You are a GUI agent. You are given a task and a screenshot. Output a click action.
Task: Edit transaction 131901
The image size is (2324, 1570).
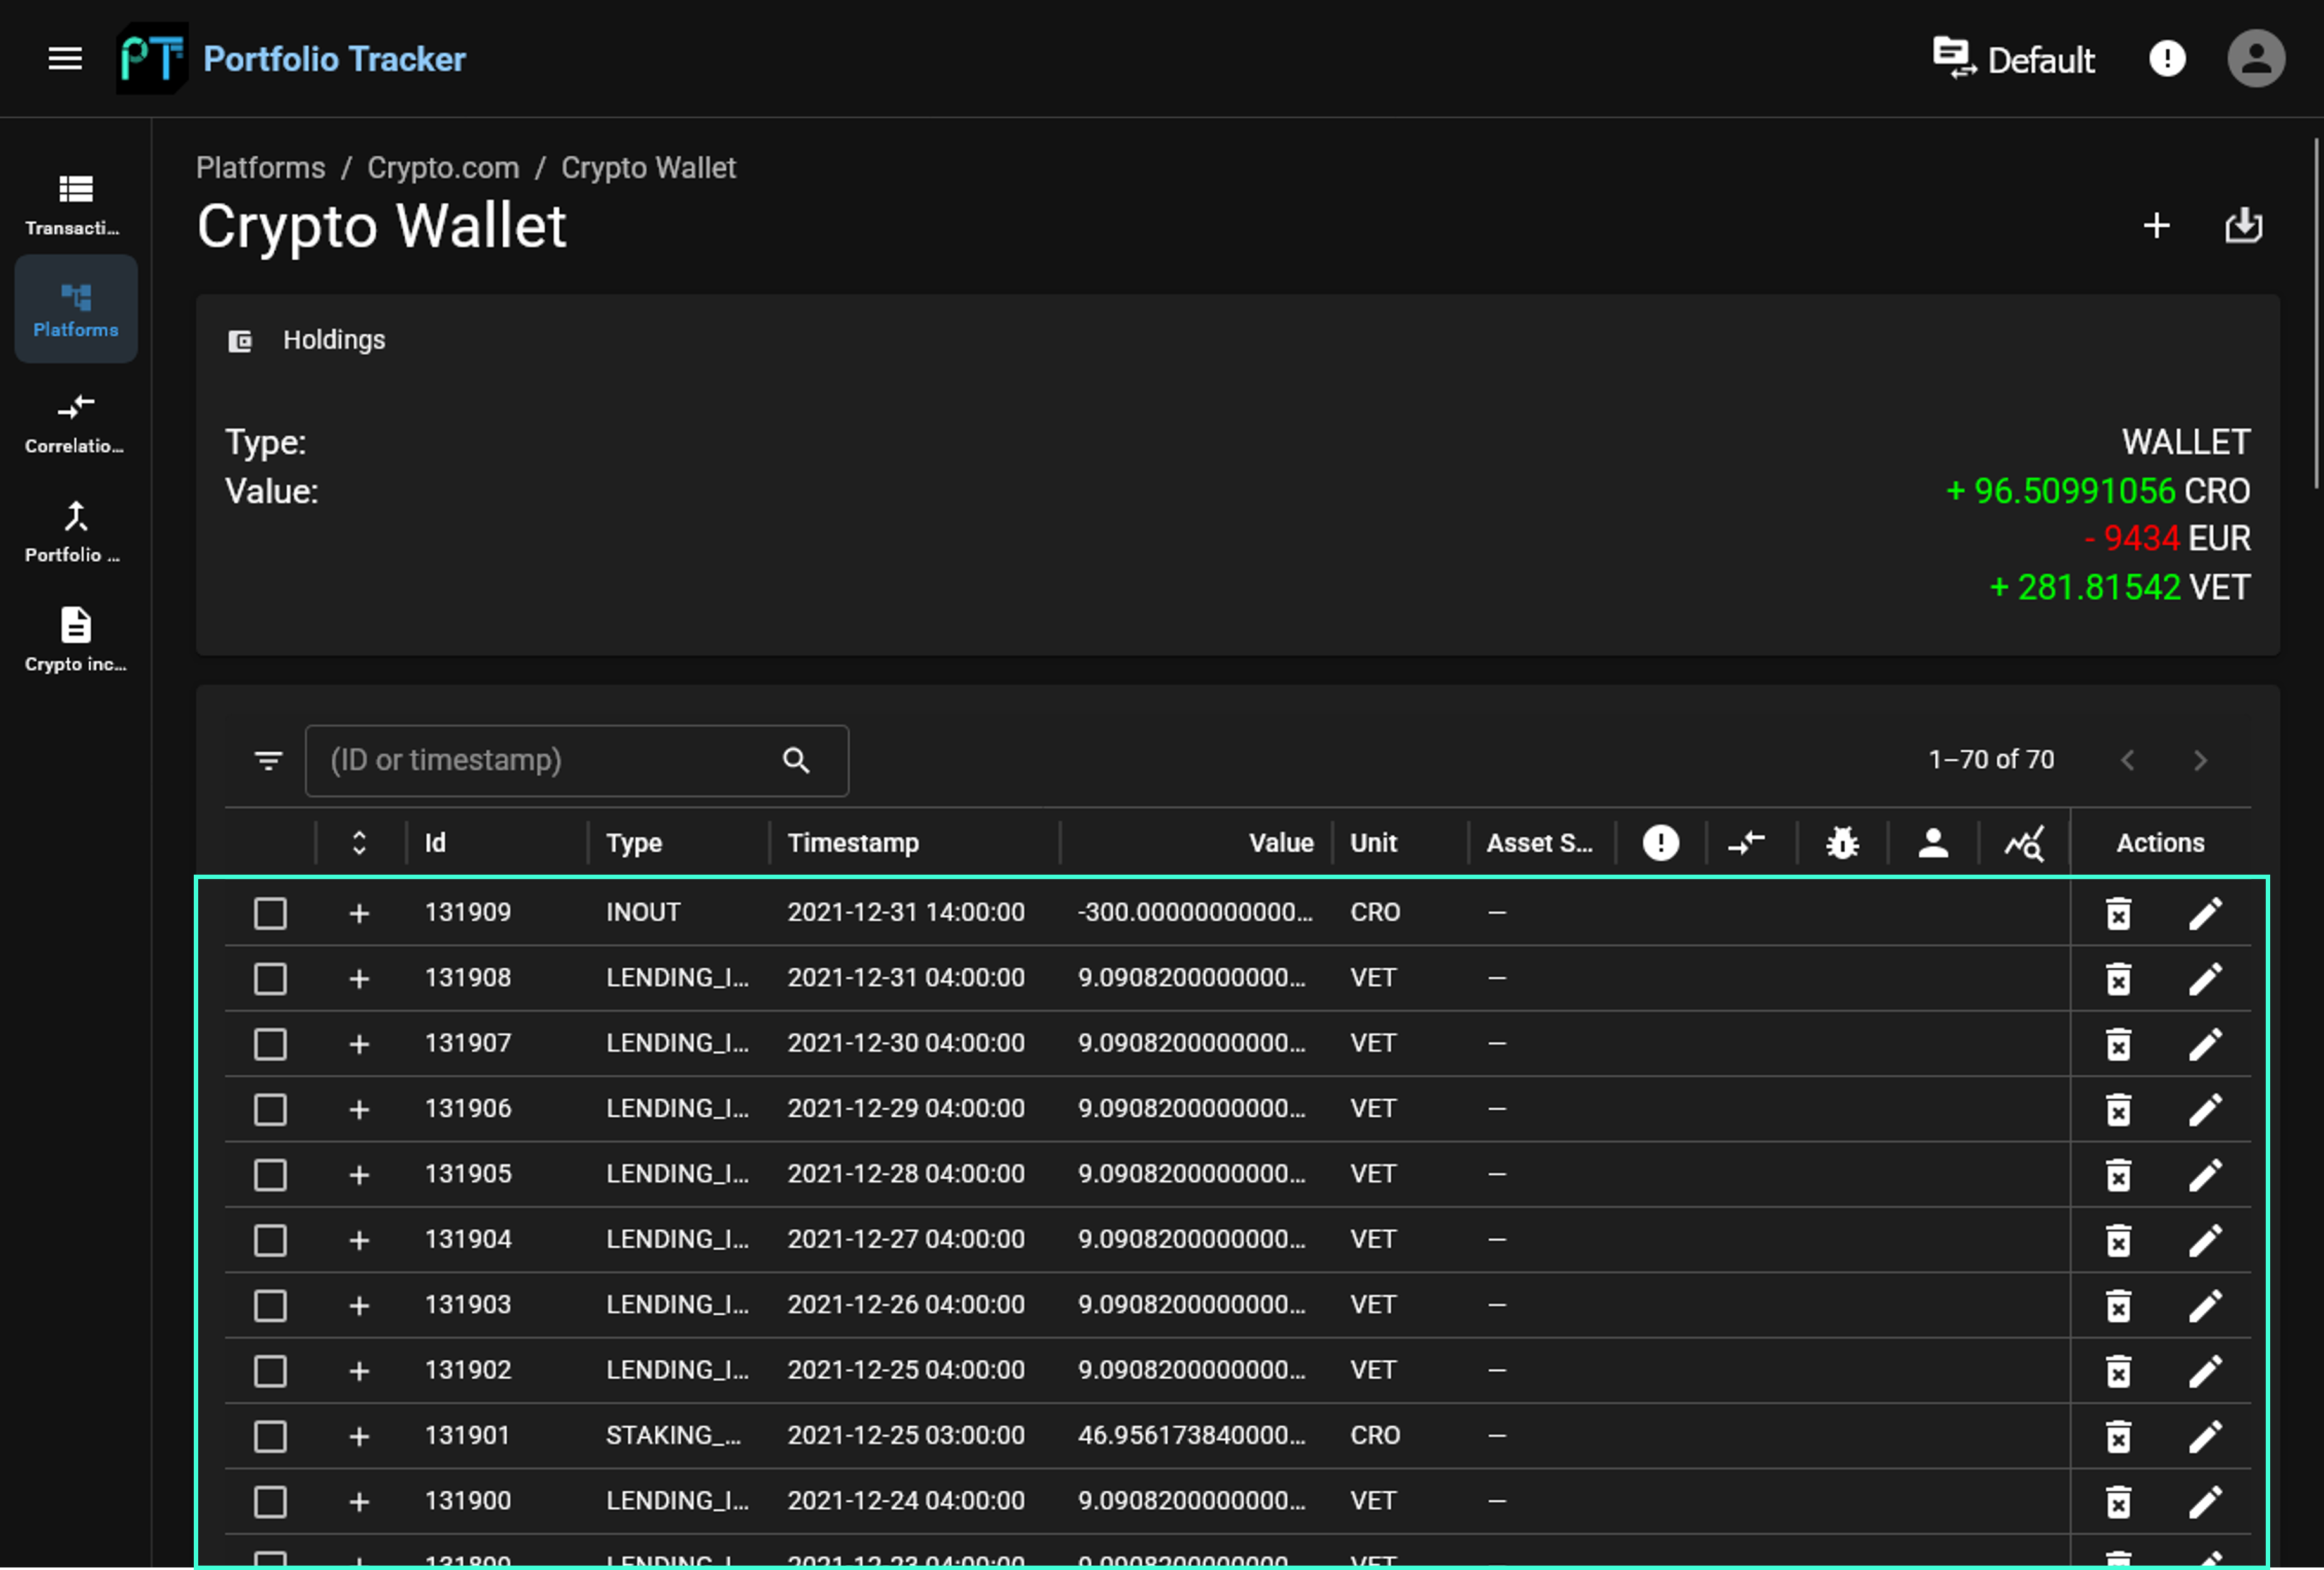2205,1437
